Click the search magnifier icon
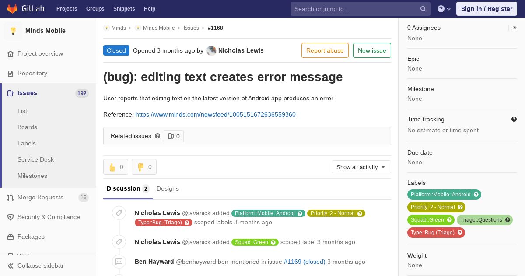Image resolution: width=525 pixels, height=276 pixels. pyautogui.click(x=423, y=9)
